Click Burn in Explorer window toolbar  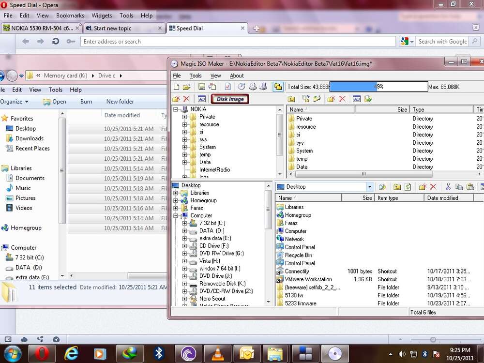(86, 102)
